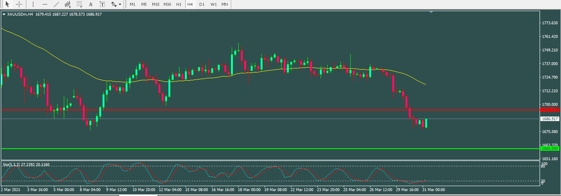Image resolution: width=561 pixels, height=196 pixels.
Task: Click the red horizontal resistance line
Action: tap(247, 110)
